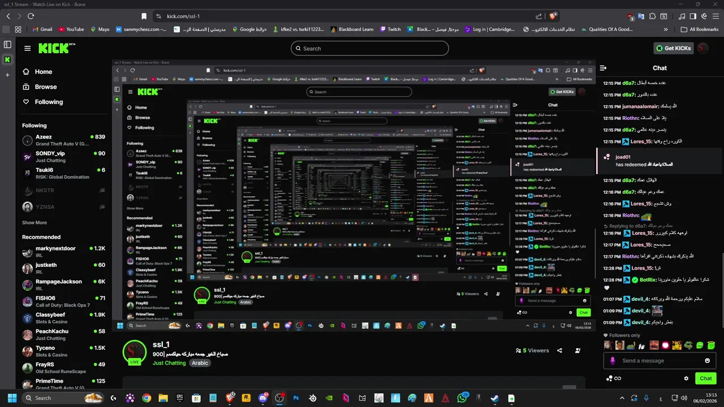724x407 pixels.
Task: Open Discord from the taskbar
Action: pos(263,398)
